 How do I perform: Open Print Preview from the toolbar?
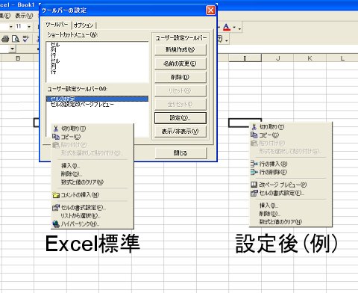pos(16,39)
